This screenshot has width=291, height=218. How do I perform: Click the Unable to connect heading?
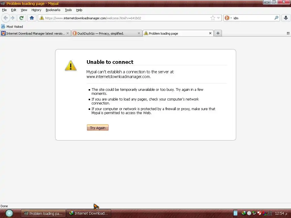[x=110, y=62]
